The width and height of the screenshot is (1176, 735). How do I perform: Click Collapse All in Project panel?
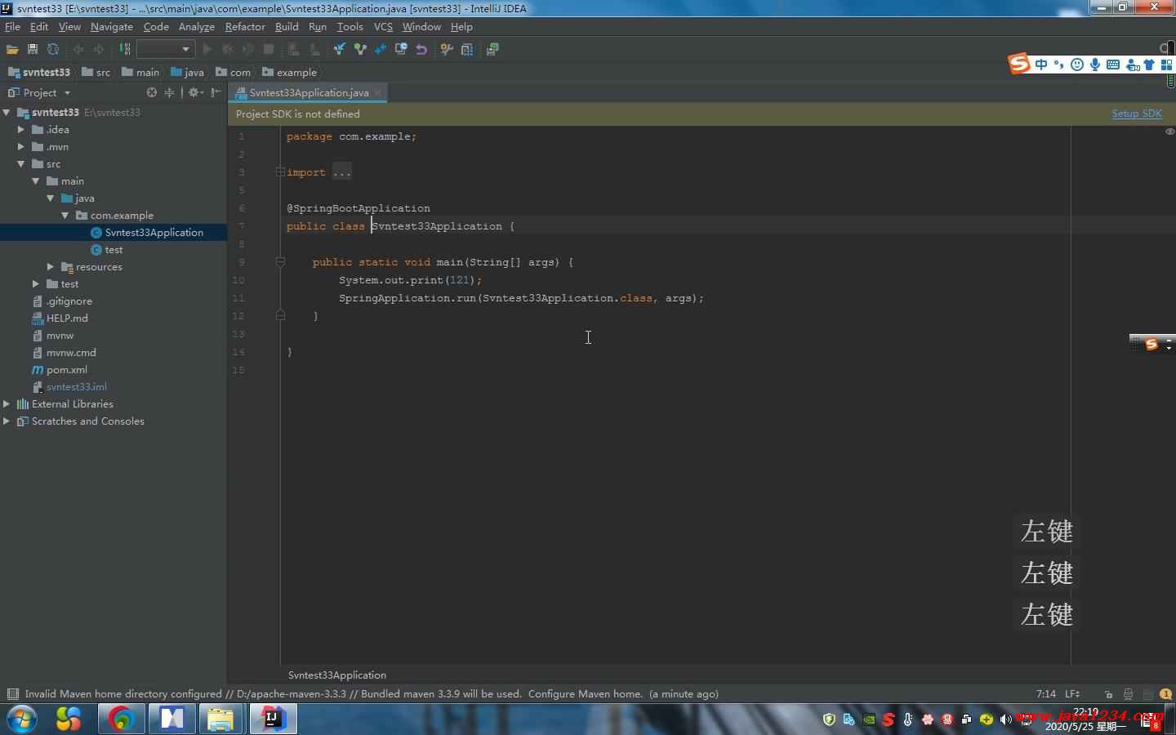coord(170,92)
